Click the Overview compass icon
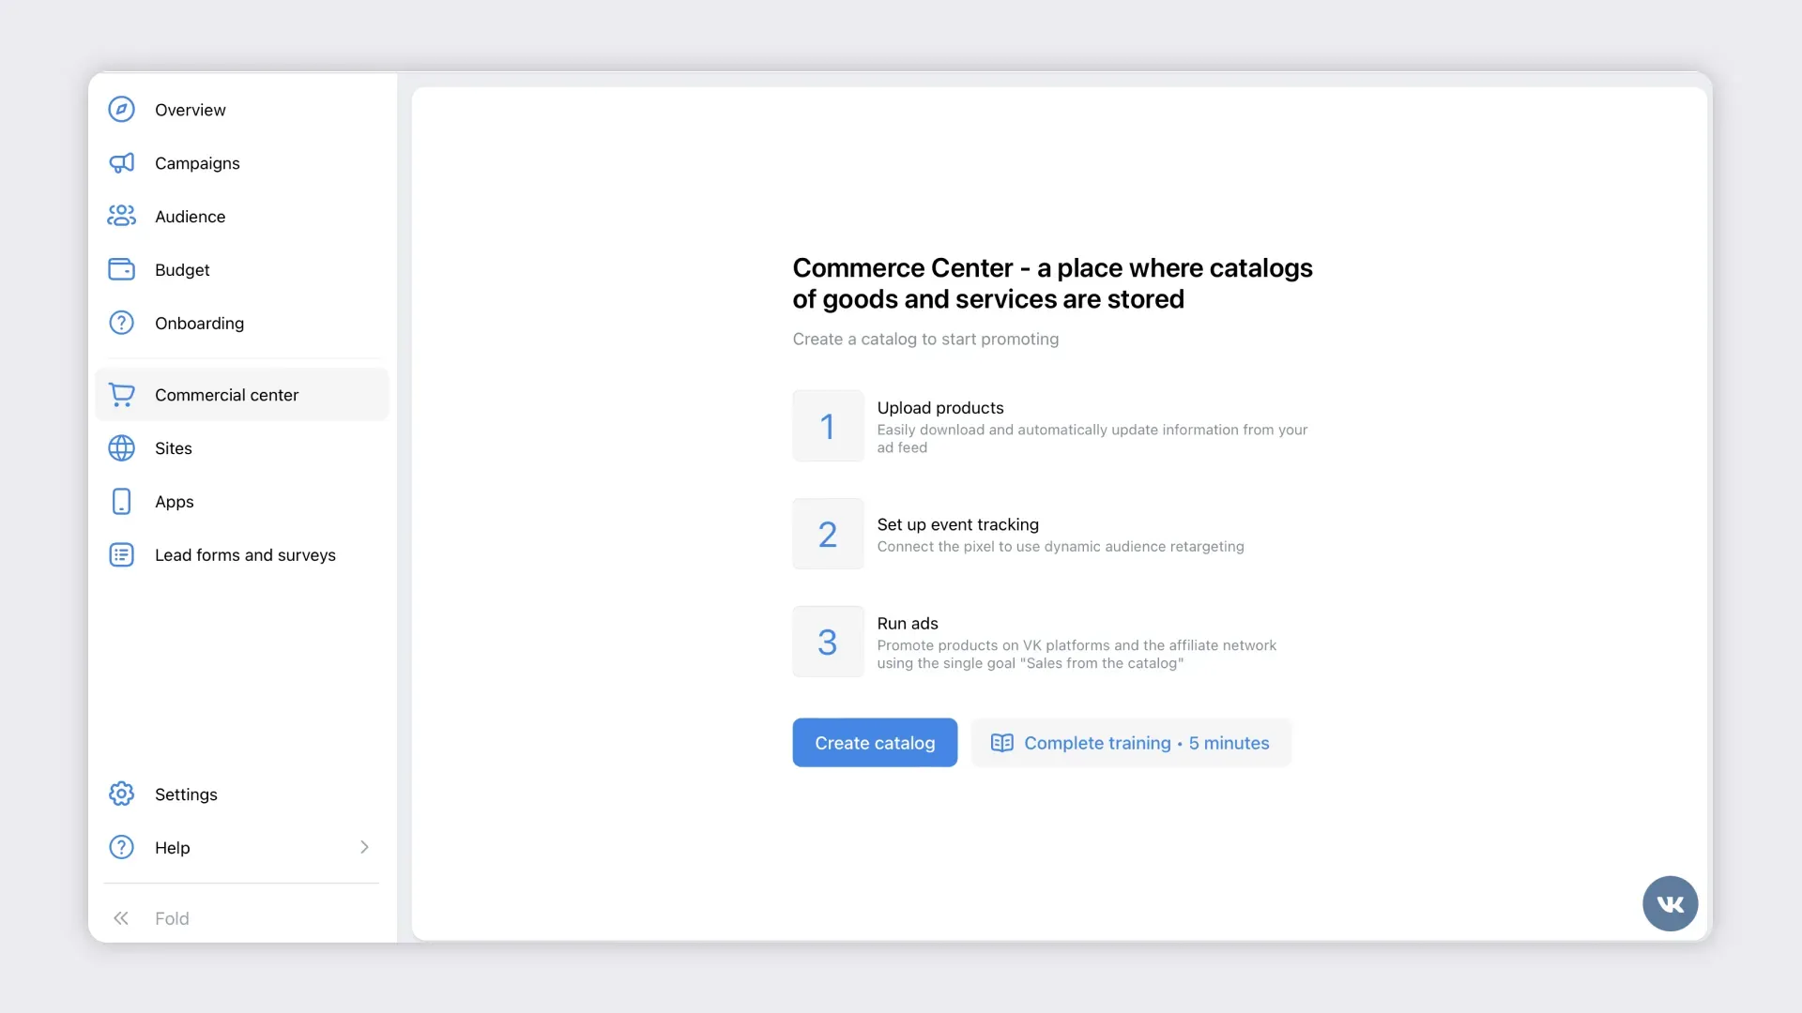 (x=121, y=110)
